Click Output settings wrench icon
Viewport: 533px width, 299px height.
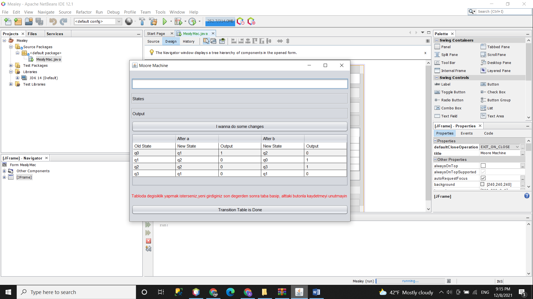[149, 249]
